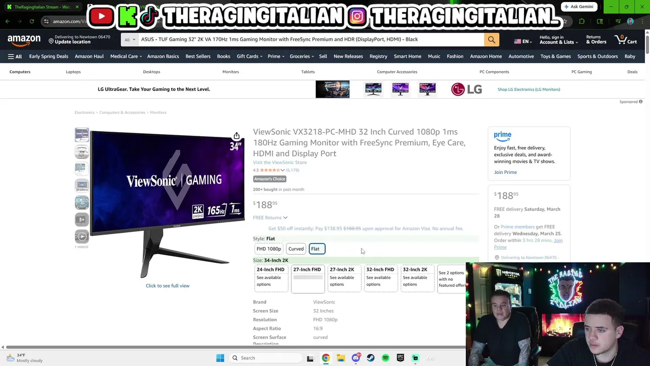The width and height of the screenshot is (650, 366).
Task: Open the shopping cart icon
Action: tap(626, 40)
